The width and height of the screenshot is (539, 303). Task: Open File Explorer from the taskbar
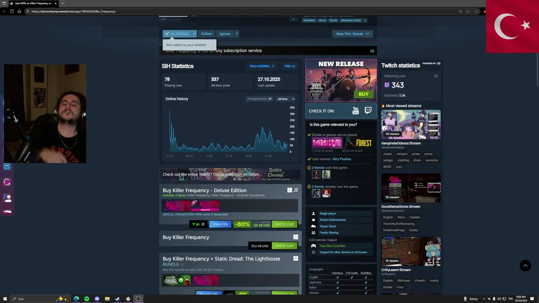pyautogui.click(x=107, y=299)
